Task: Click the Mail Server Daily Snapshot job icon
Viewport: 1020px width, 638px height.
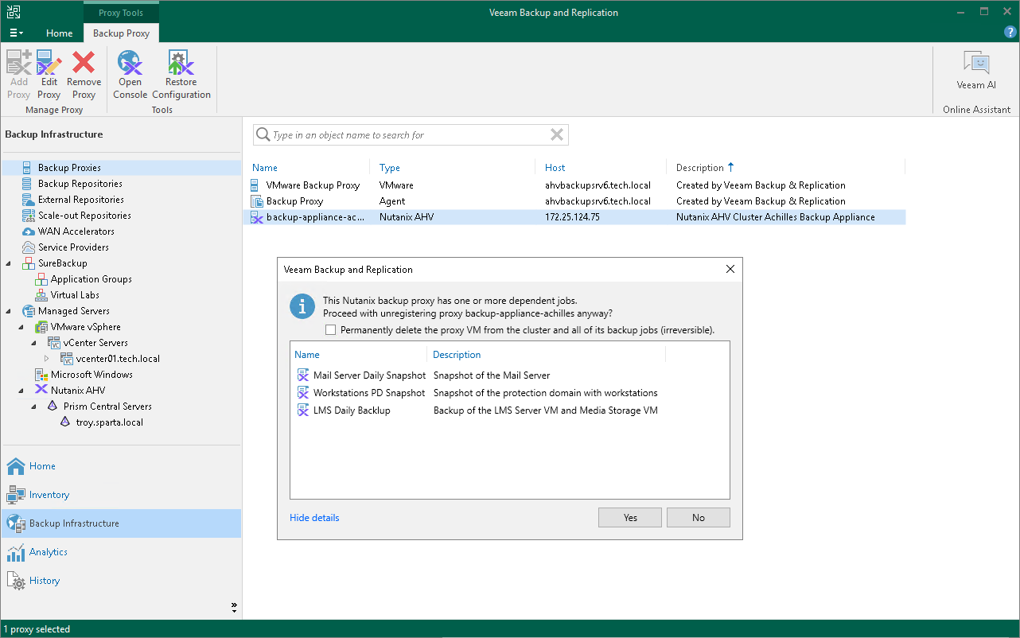Action: click(x=302, y=375)
